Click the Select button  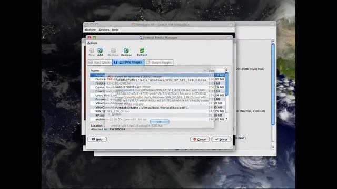pos(221,139)
